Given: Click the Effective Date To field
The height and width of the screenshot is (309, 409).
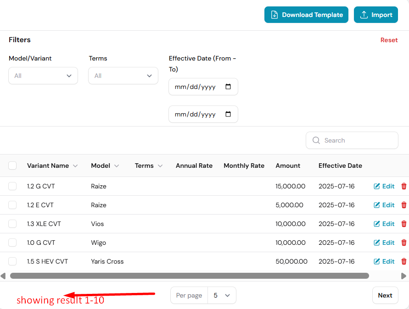Looking at the screenshot, I should pyautogui.click(x=203, y=114).
